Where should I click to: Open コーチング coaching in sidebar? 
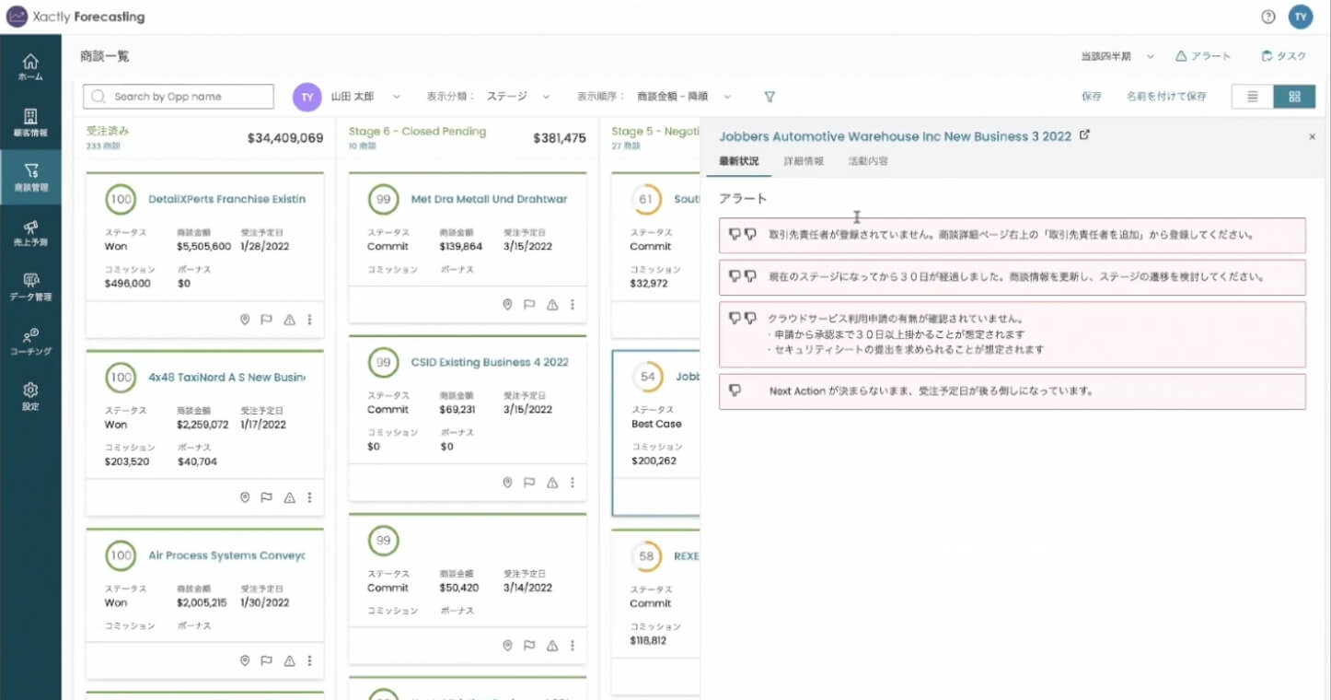click(30, 341)
